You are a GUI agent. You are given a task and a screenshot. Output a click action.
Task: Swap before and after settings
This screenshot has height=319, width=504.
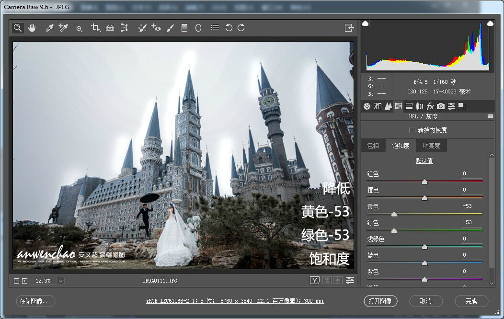[x=327, y=281]
